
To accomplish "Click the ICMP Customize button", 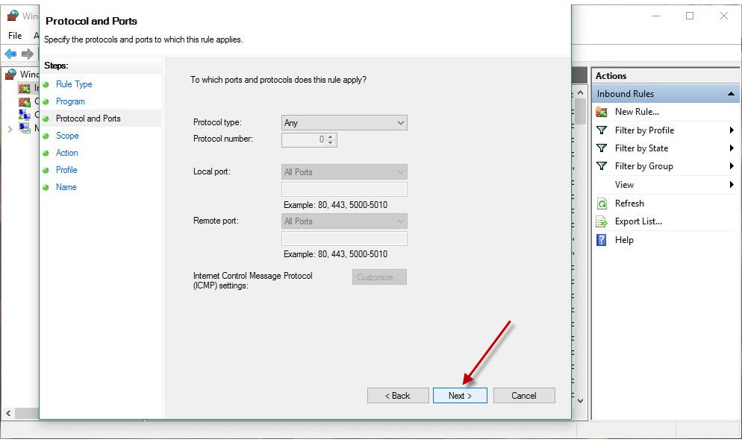I will coord(379,277).
